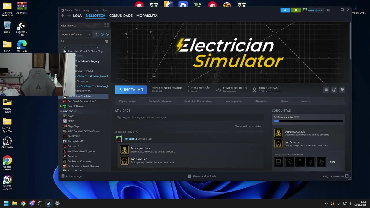The image size is (370, 208).
Task: Open Guias link
Action: point(284,101)
